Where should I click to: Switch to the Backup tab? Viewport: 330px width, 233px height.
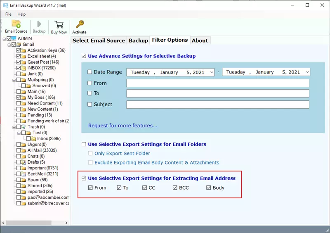click(138, 40)
